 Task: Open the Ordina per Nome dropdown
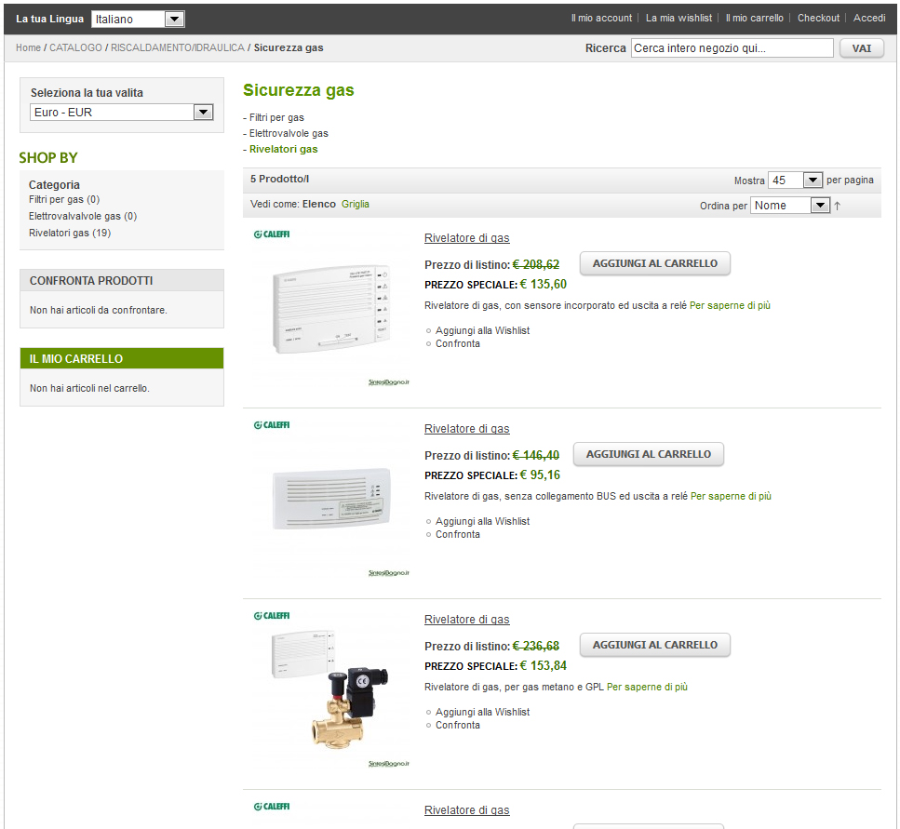(790, 206)
